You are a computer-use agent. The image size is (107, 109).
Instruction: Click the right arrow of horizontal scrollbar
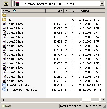click(103, 100)
